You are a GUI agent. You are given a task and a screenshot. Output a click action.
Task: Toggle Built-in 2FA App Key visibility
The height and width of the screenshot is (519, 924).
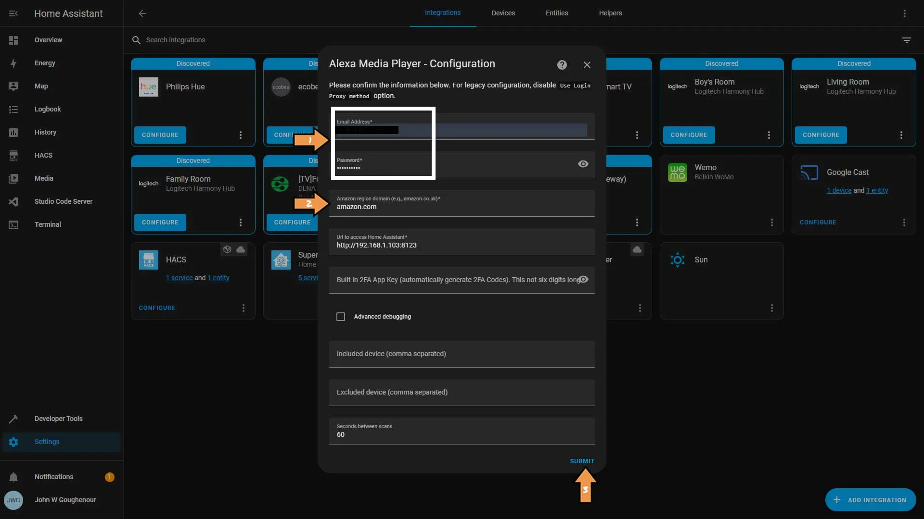[583, 280]
